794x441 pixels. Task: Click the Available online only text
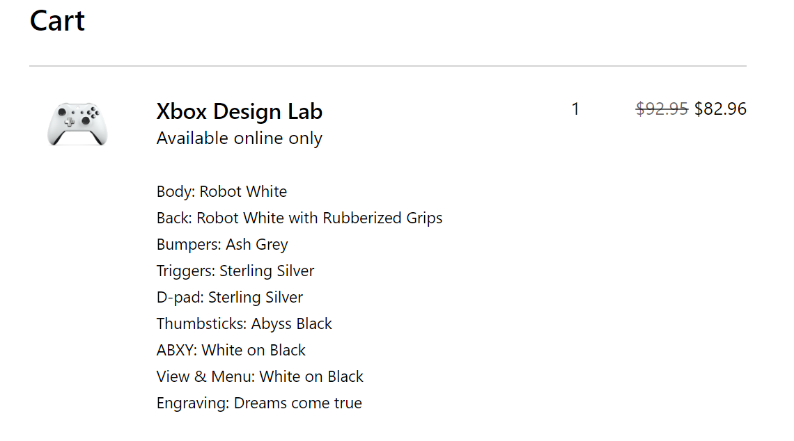click(x=239, y=138)
